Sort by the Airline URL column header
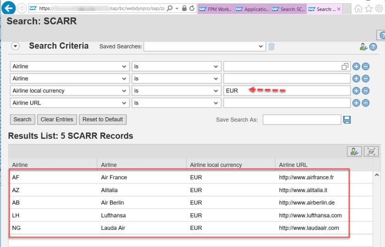Image resolution: width=385 pixels, height=247 pixels. [293, 165]
